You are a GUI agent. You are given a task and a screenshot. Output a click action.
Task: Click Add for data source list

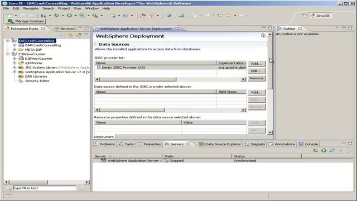click(x=257, y=92)
